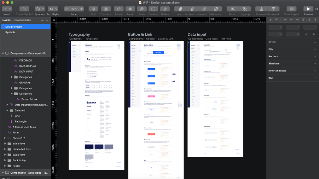Switch to the Components tab
319x179 pixels.
(22, 21)
